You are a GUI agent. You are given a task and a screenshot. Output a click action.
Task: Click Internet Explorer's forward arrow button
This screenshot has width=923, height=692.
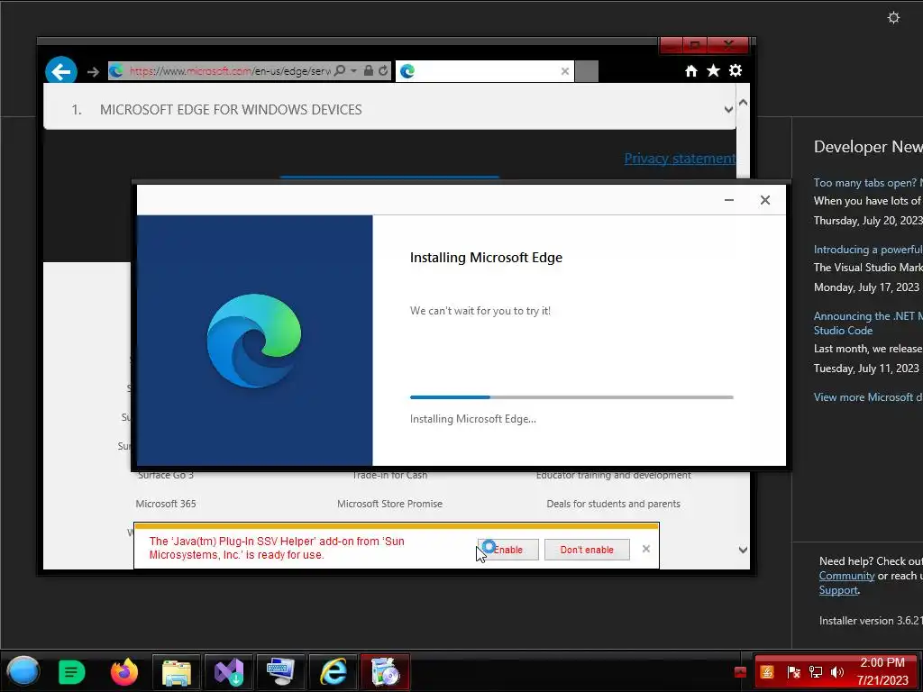[x=93, y=72]
